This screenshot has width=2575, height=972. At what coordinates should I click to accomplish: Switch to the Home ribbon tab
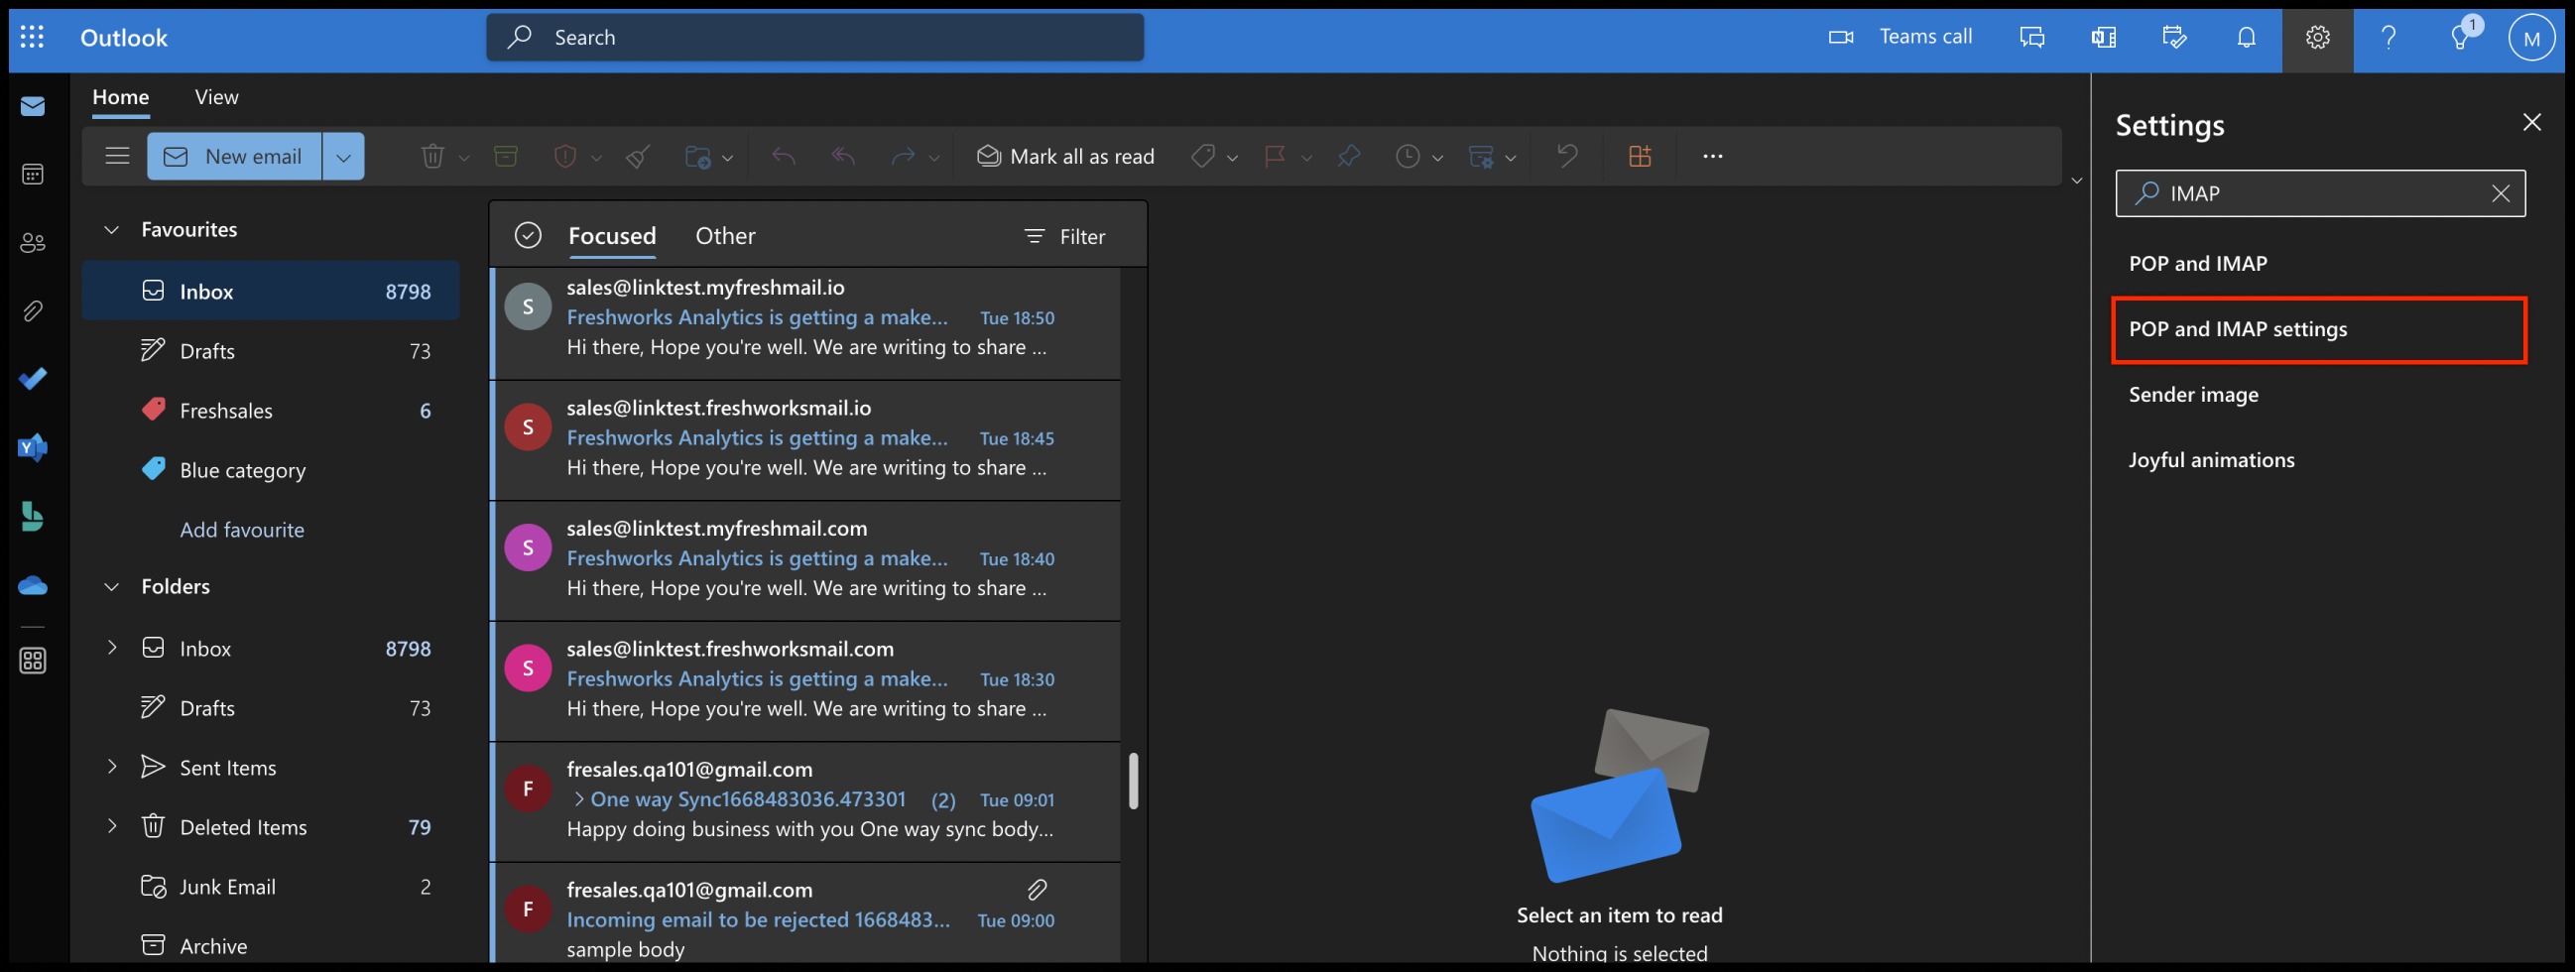point(121,97)
